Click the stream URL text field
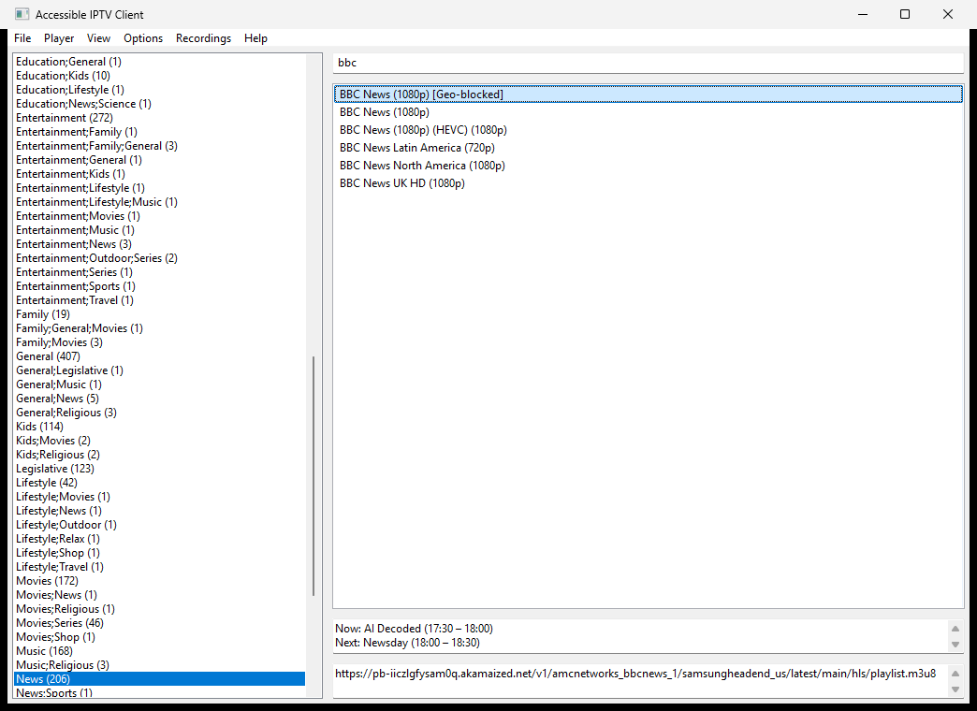Image resolution: width=977 pixels, height=711 pixels. coord(640,681)
